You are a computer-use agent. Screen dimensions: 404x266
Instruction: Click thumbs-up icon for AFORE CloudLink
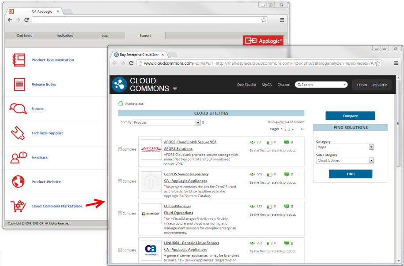click(x=269, y=142)
